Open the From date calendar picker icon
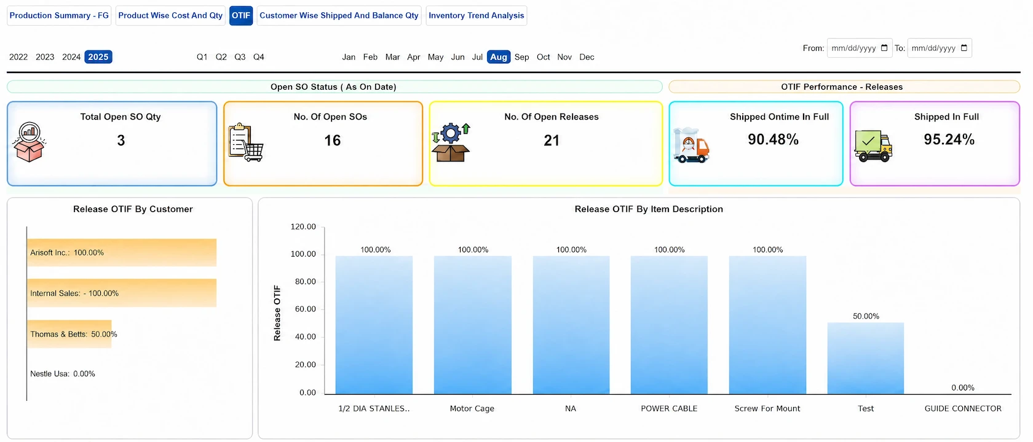Image resolution: width=1033 pixels, height=442 pixels. pos(884,48)
